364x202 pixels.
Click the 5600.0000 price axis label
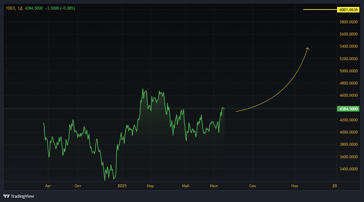348,34
